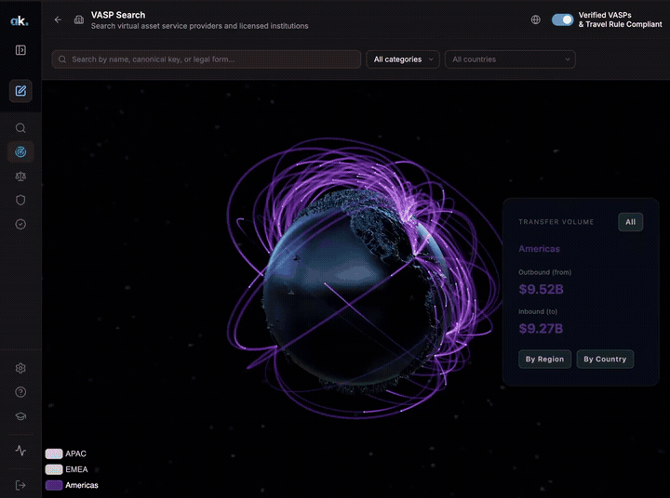Open the activity pulse sidebar icon
Image resolution: width=670 pixels, height=498 pixels.
20,451
